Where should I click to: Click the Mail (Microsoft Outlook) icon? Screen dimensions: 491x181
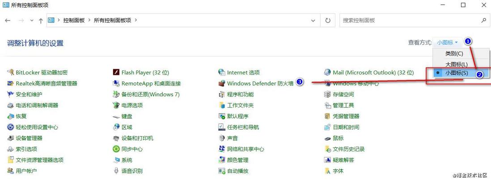[327, 73]
